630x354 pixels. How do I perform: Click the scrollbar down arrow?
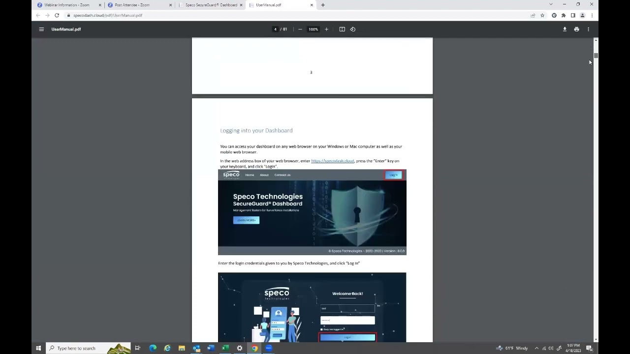point(596,339)
